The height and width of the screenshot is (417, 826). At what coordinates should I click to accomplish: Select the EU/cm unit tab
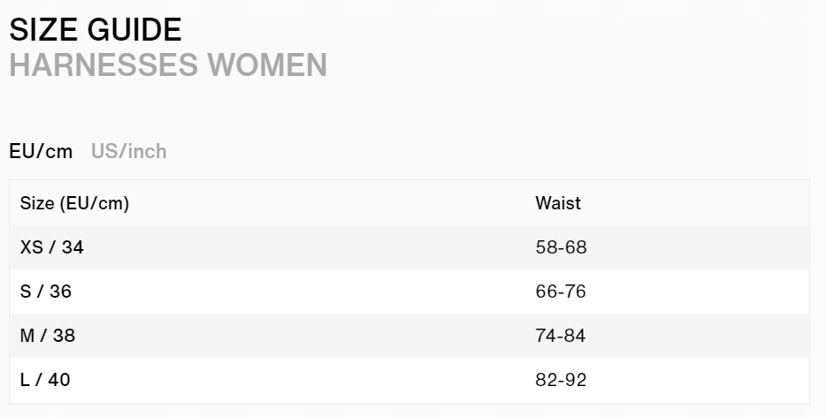[x=41, y=151]
